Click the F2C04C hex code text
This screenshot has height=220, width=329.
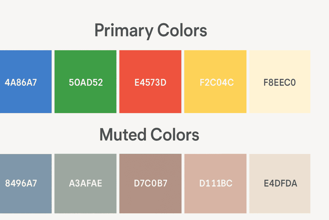217,82
